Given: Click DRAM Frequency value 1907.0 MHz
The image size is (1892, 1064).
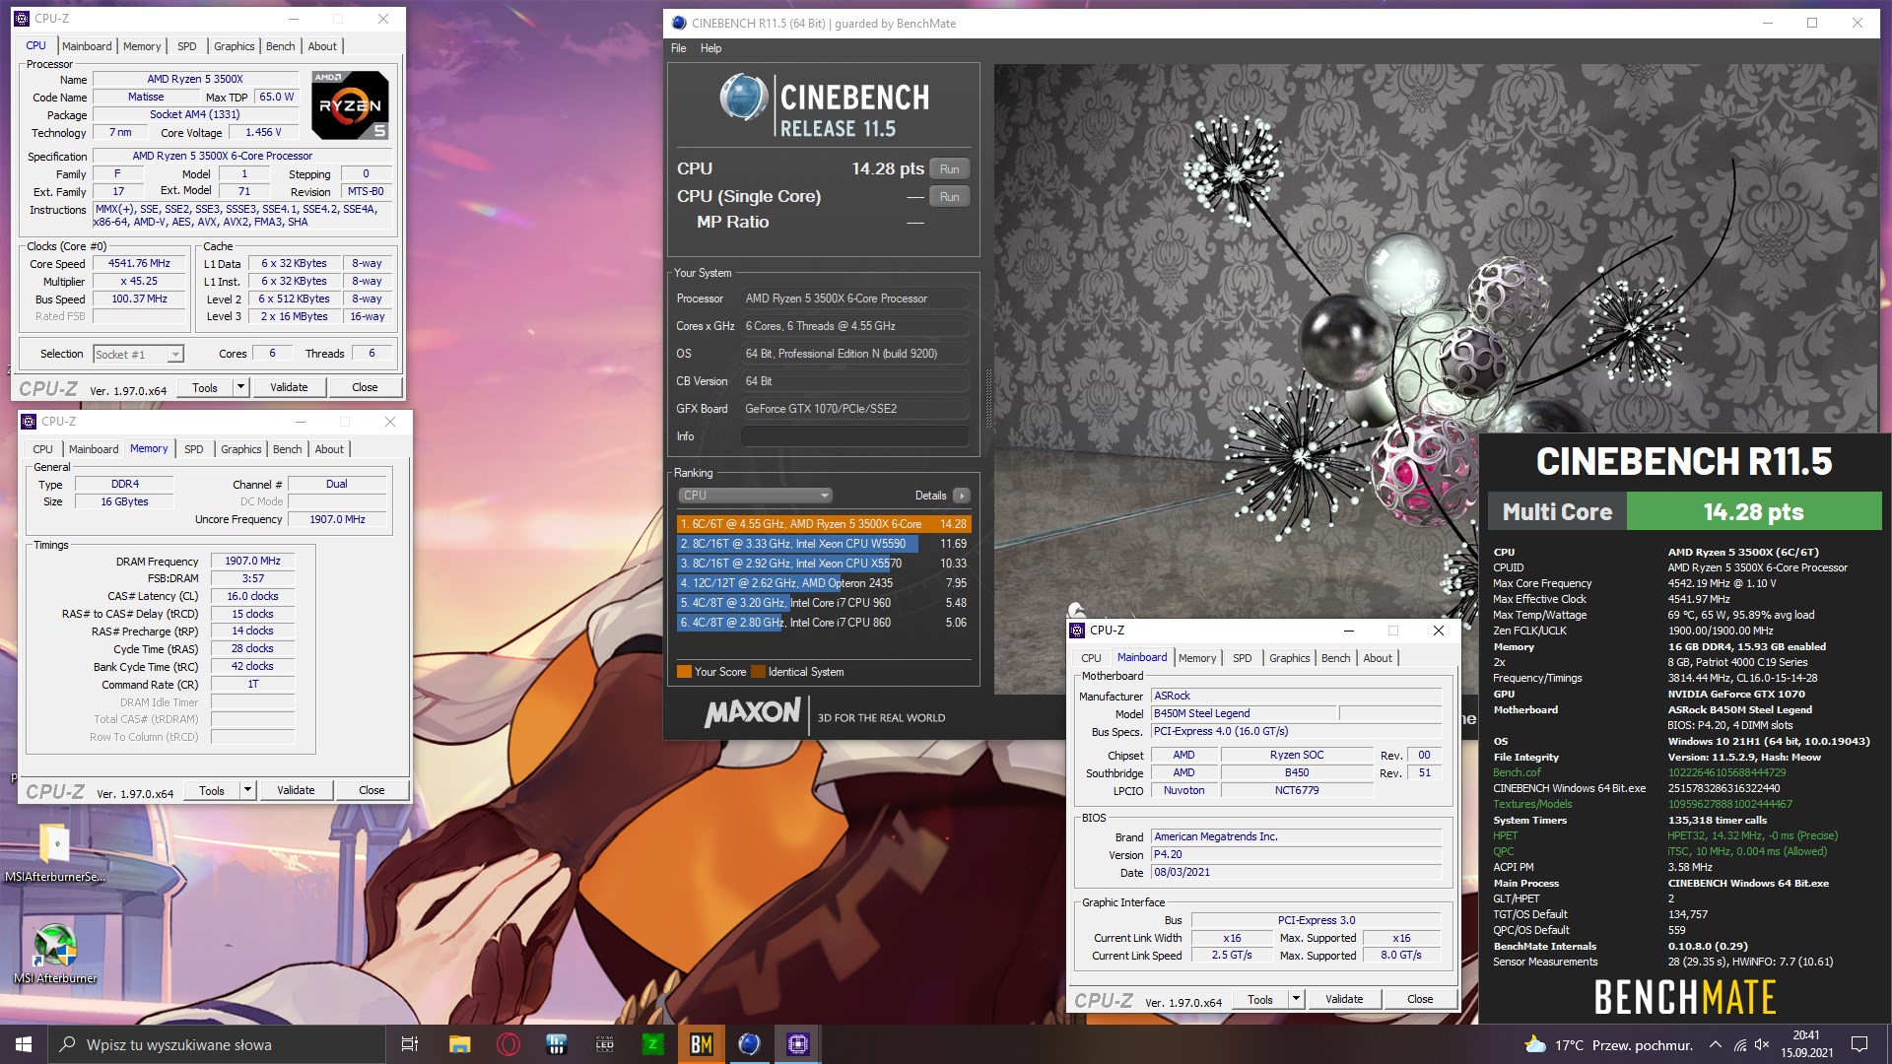Looking at the screenshot, I should [253, 562].
